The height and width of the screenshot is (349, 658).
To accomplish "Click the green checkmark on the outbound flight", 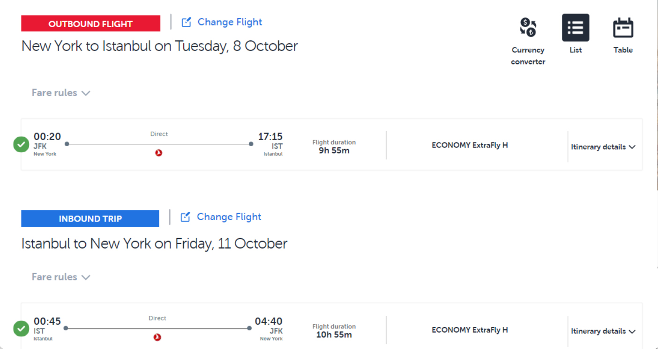I will [21, 144].
